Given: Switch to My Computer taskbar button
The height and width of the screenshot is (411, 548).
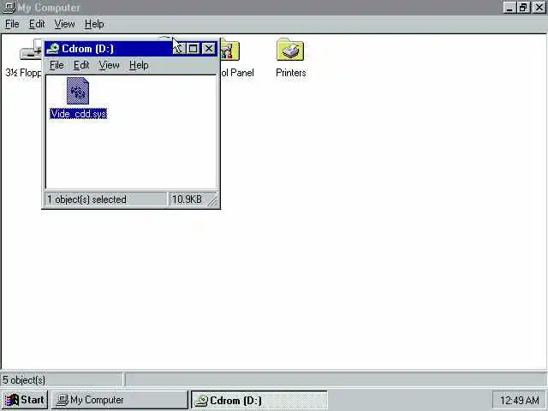Looking at the screenshot, I should pos(120,400).
